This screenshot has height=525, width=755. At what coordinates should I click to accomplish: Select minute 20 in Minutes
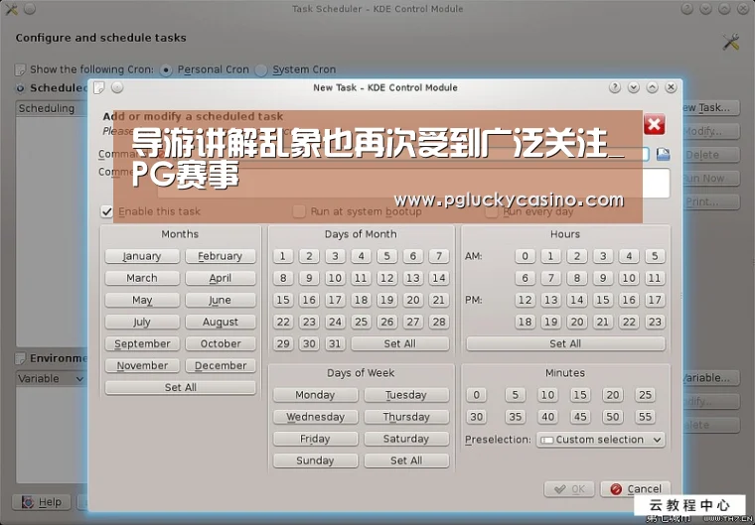click(x=613, y=395)
